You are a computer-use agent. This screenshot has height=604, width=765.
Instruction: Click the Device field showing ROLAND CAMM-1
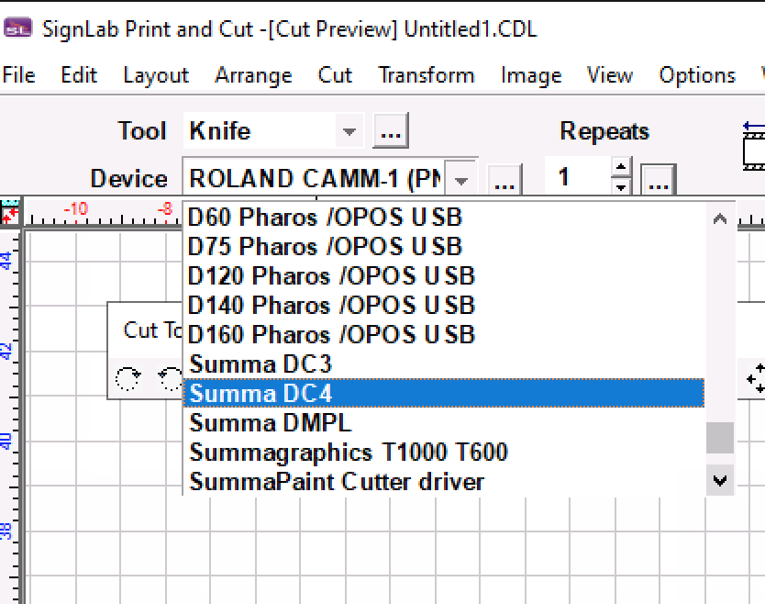coord(315,178)
